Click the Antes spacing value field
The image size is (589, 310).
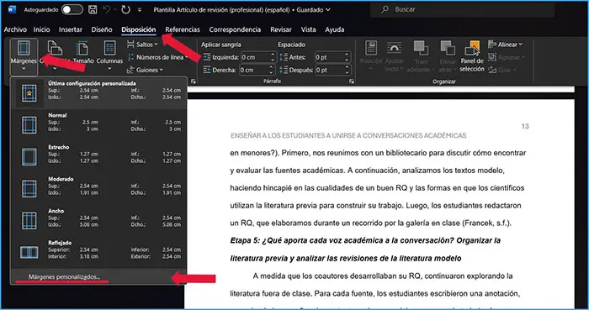coord(329,57)
